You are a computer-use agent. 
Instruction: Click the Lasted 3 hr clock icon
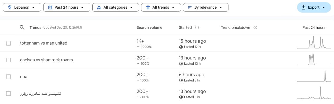pyautogui.click(x=181, y=80)
